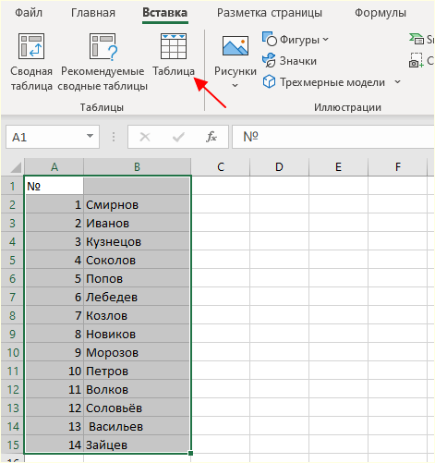Confirm the entry with the checkmark icon
Image resolution: width=435 pixels, height=463 pixels.
pos(178,137)
